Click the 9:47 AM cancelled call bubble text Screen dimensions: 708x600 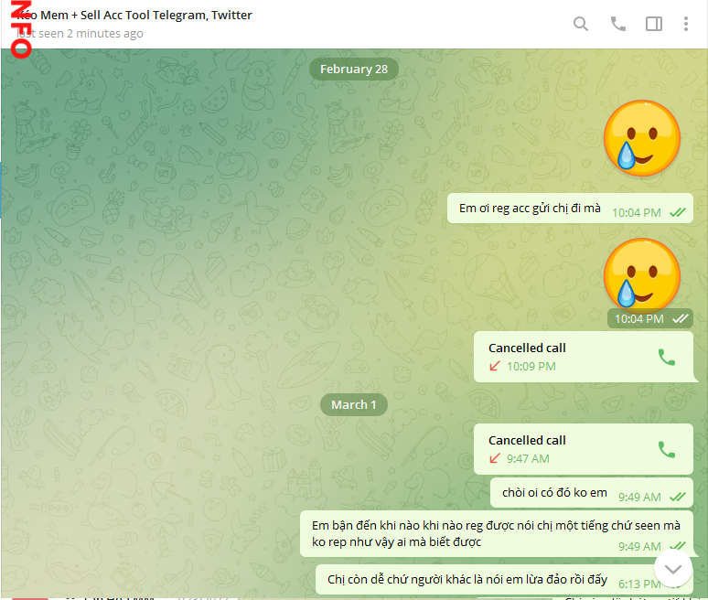pyautogui.click(x=527, y=440)
